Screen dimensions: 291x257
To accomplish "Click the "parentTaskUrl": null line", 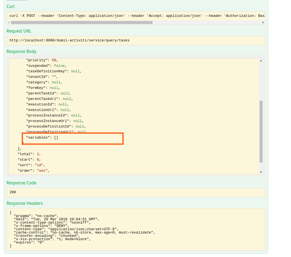I will click(x=50, y=99).
